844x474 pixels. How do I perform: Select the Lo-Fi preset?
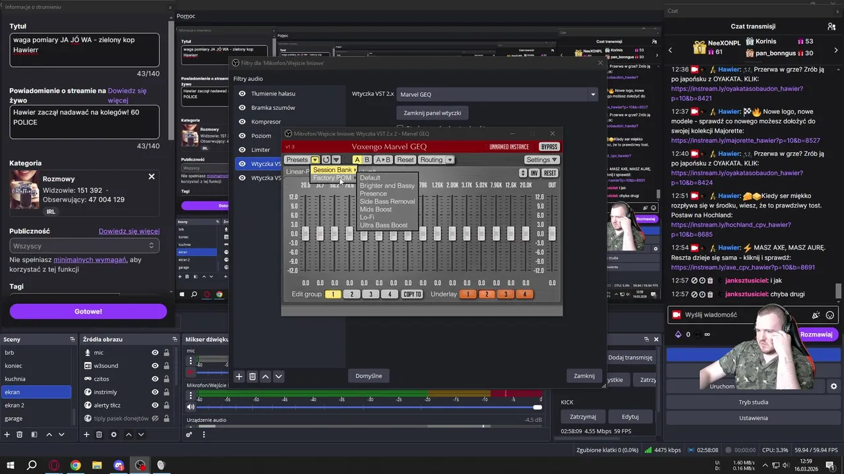(x=367, y=217)
